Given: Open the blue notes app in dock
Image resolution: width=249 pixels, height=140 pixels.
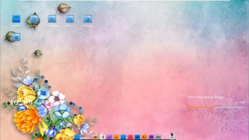Looking at the screenshot, I should click(x=123, y=137).
